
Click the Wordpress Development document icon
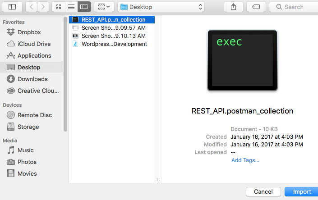tap(75, 44)
